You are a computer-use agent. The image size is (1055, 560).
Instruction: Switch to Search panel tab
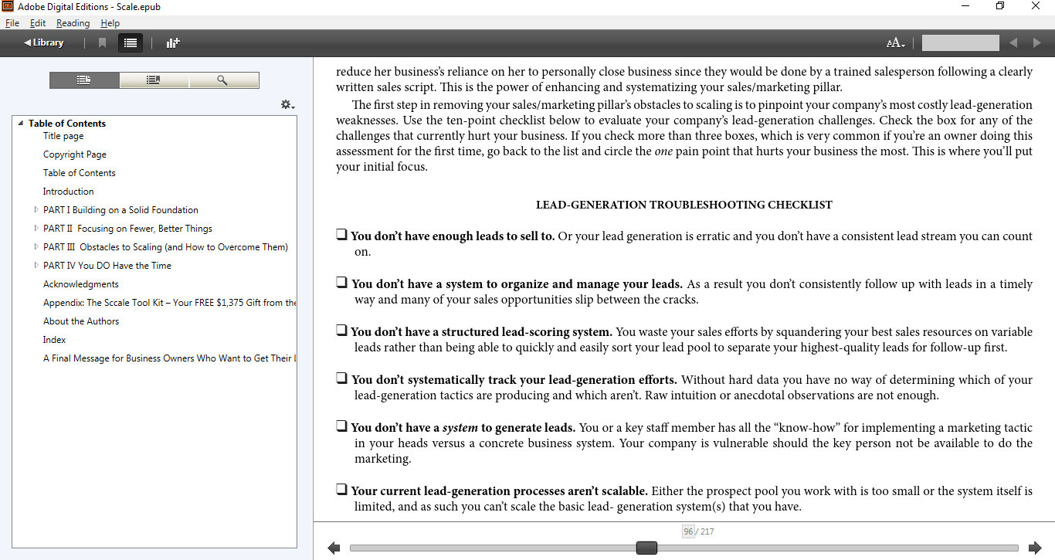click(x=224, y=80)
